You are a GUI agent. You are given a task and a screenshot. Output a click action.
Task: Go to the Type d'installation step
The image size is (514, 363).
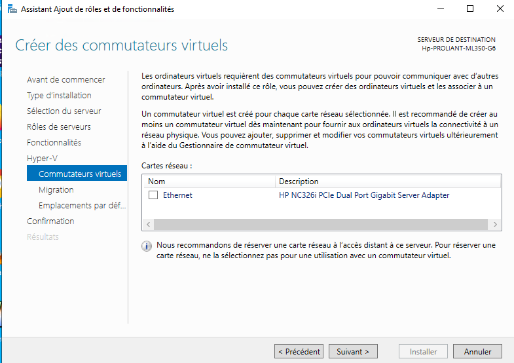(x=59, y=96)
